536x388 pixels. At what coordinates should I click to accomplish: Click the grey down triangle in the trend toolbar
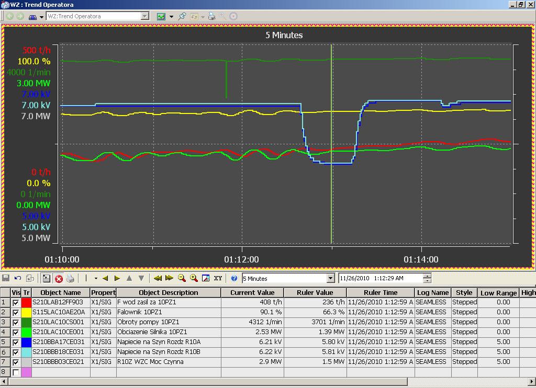pyautogui.click(x=141, y=278)
